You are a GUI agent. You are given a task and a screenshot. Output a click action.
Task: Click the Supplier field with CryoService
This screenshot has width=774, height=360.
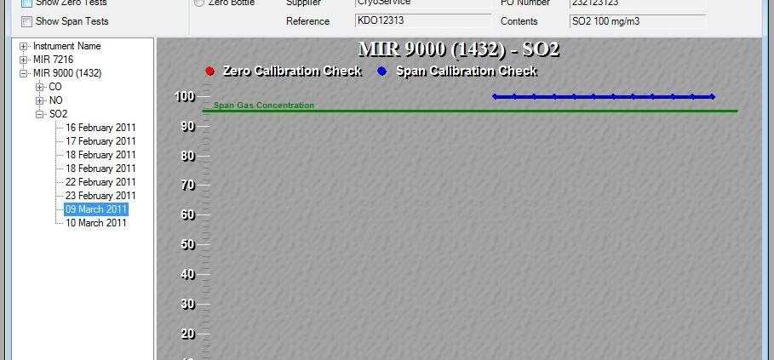423,3
